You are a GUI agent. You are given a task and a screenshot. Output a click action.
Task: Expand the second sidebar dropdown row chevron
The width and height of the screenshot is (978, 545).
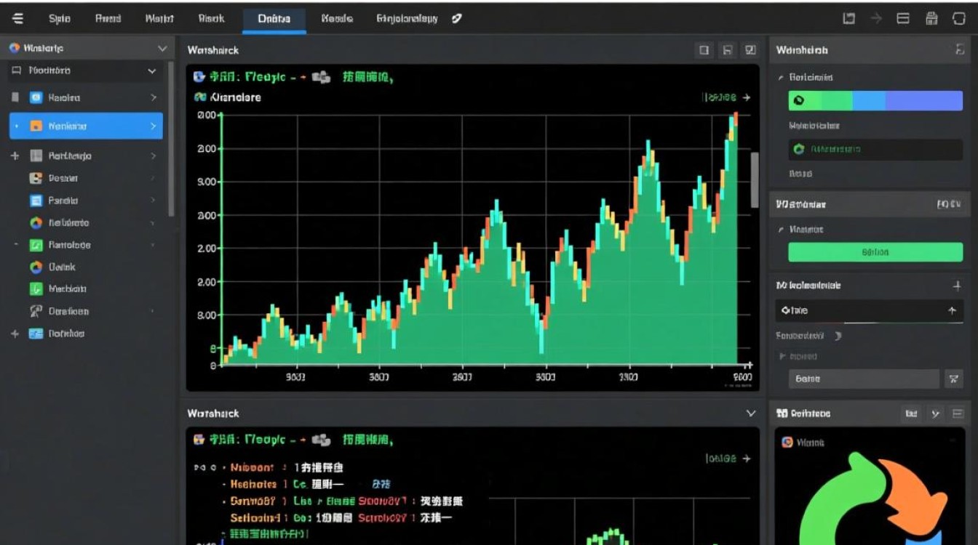152,71
